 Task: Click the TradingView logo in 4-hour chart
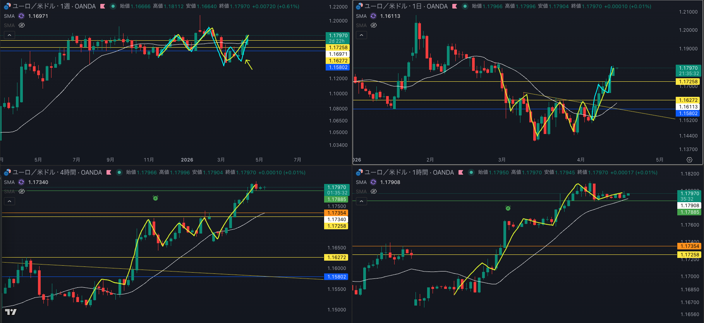click(10, 312)
